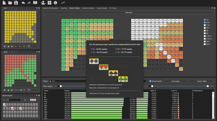Viewport: 217px width, 121px height.
Task: Open the BTN panel dropdown menu arrow
Action: click(37, 52)
